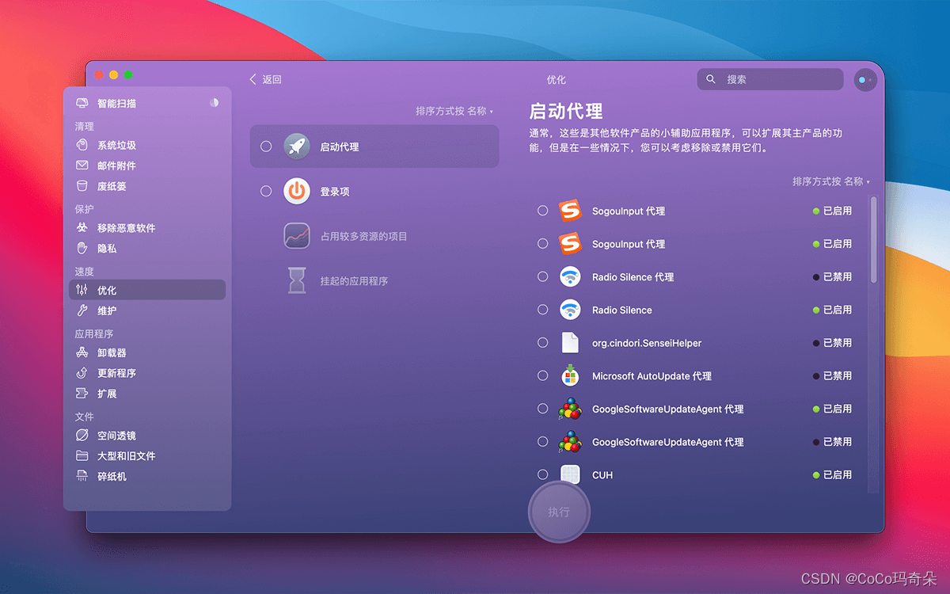Click the org.cindori.SenseiHelper document icon

click(570, 343)
